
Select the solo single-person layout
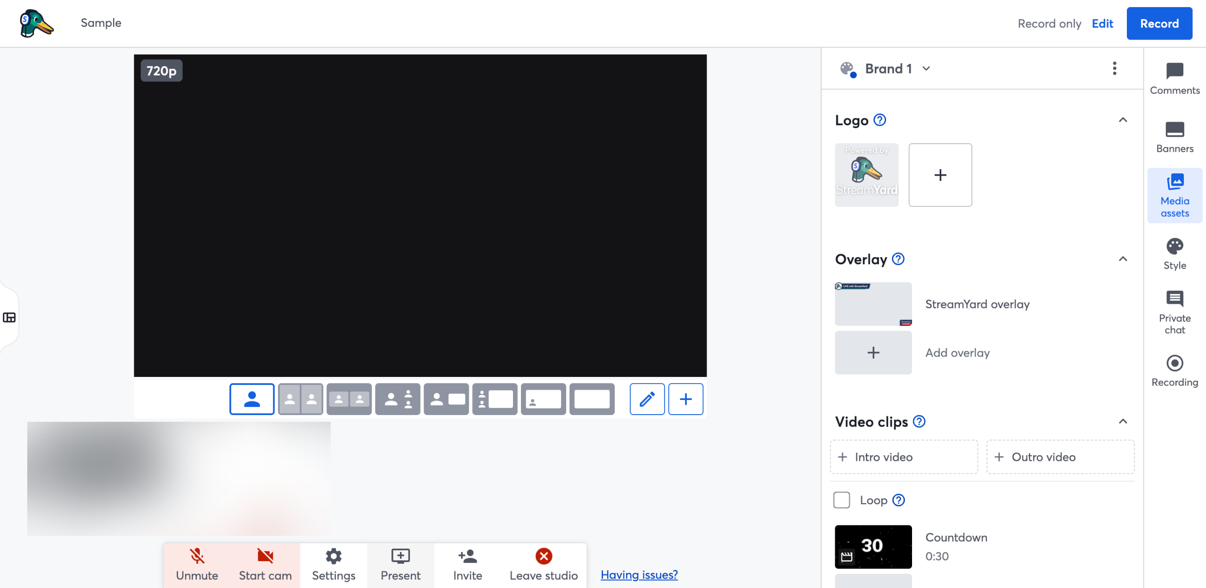coord(252,399)
